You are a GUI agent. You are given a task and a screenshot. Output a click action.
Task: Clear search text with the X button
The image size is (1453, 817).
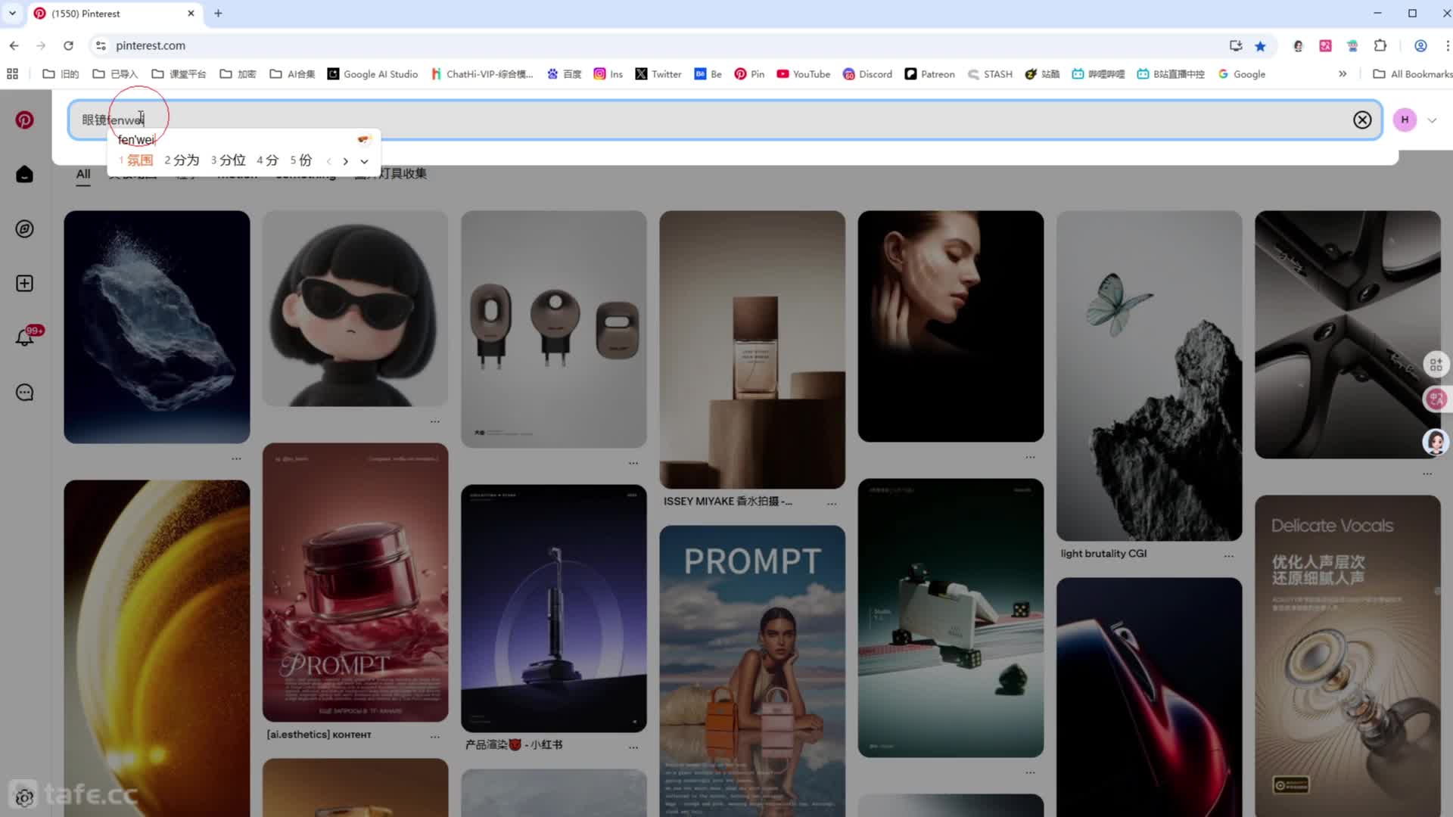tap(1362, 120)
